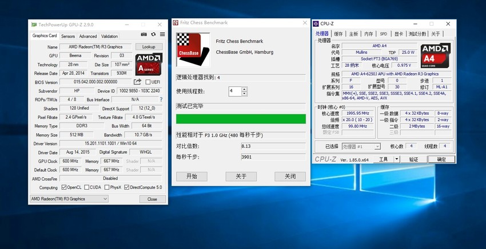
Task: Toggle the CUDA checkbox
Action: [x=87, y=187]
